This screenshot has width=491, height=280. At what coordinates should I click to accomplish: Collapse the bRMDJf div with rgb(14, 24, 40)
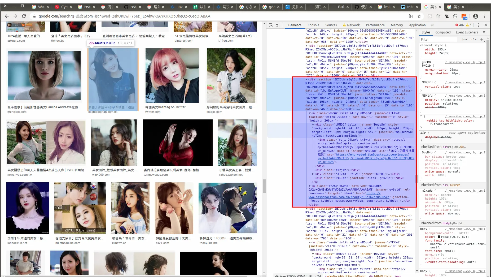(x=313, y=124)
